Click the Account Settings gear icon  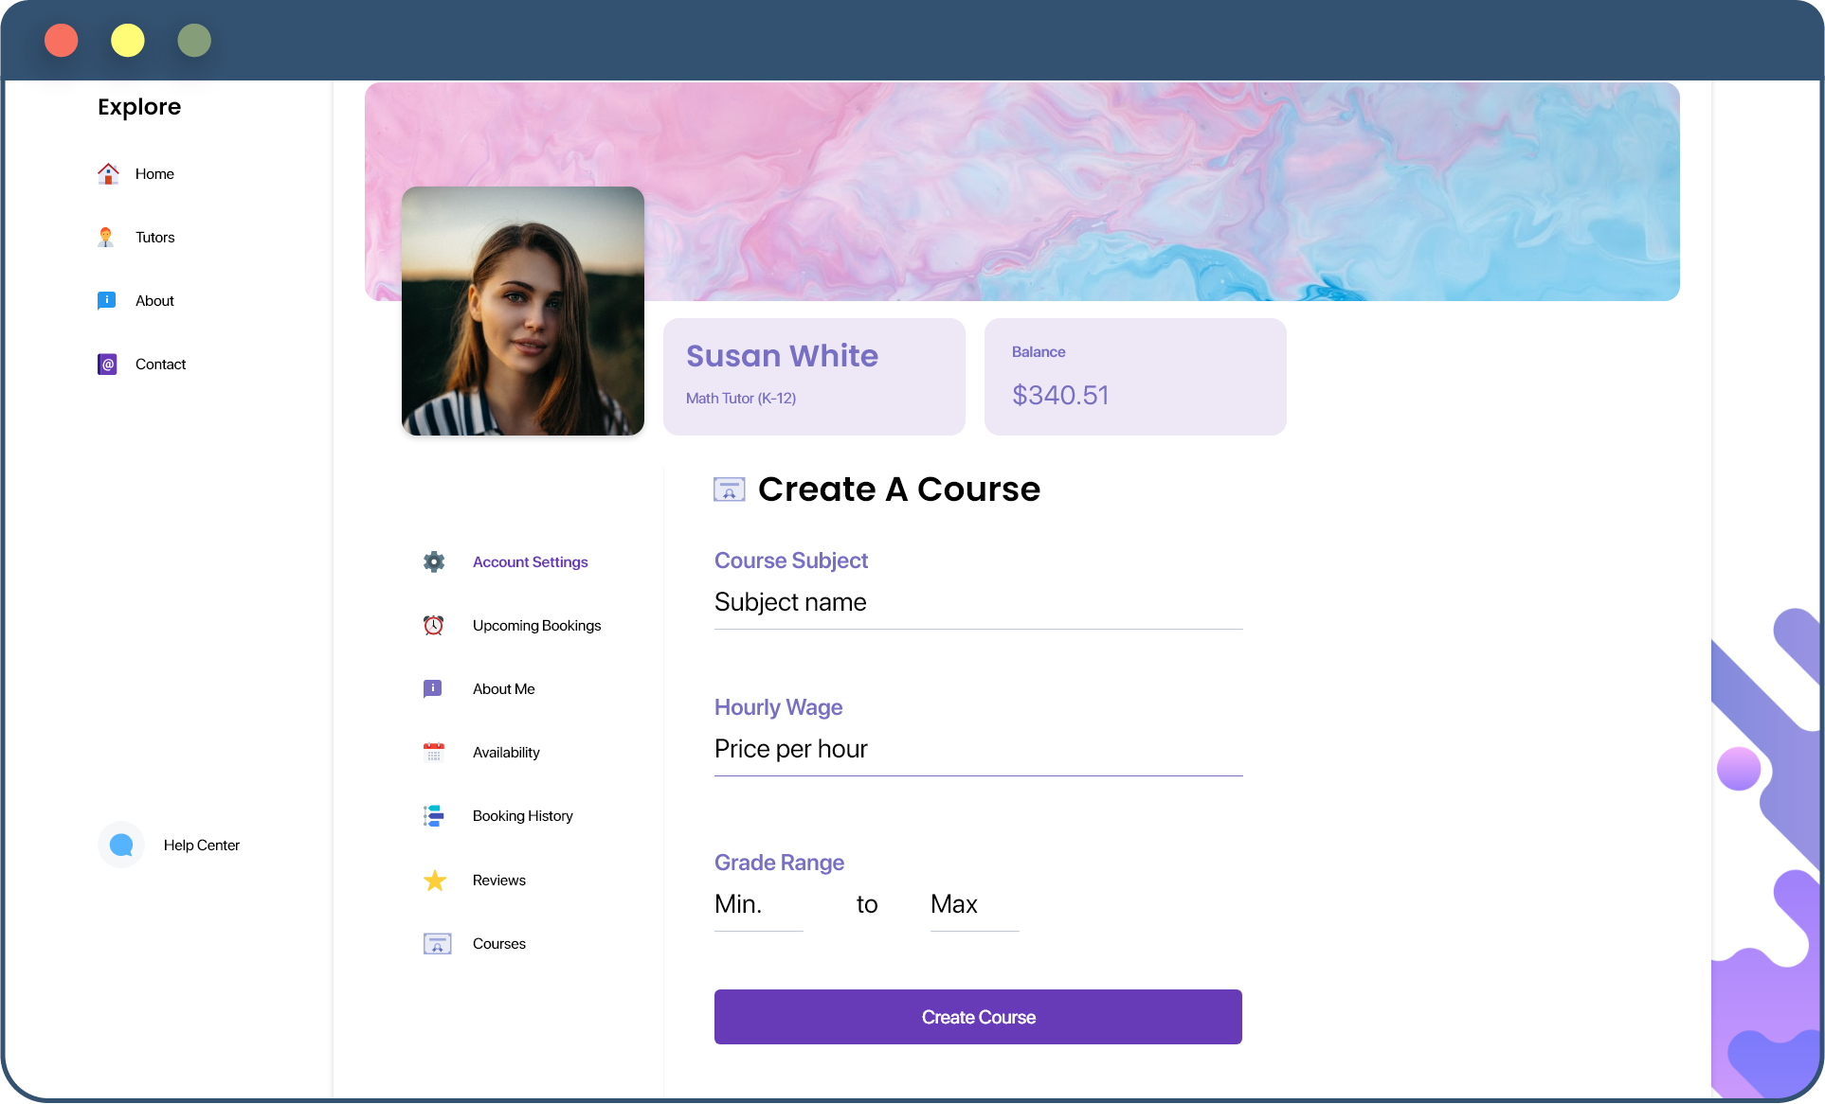(433, 561)
